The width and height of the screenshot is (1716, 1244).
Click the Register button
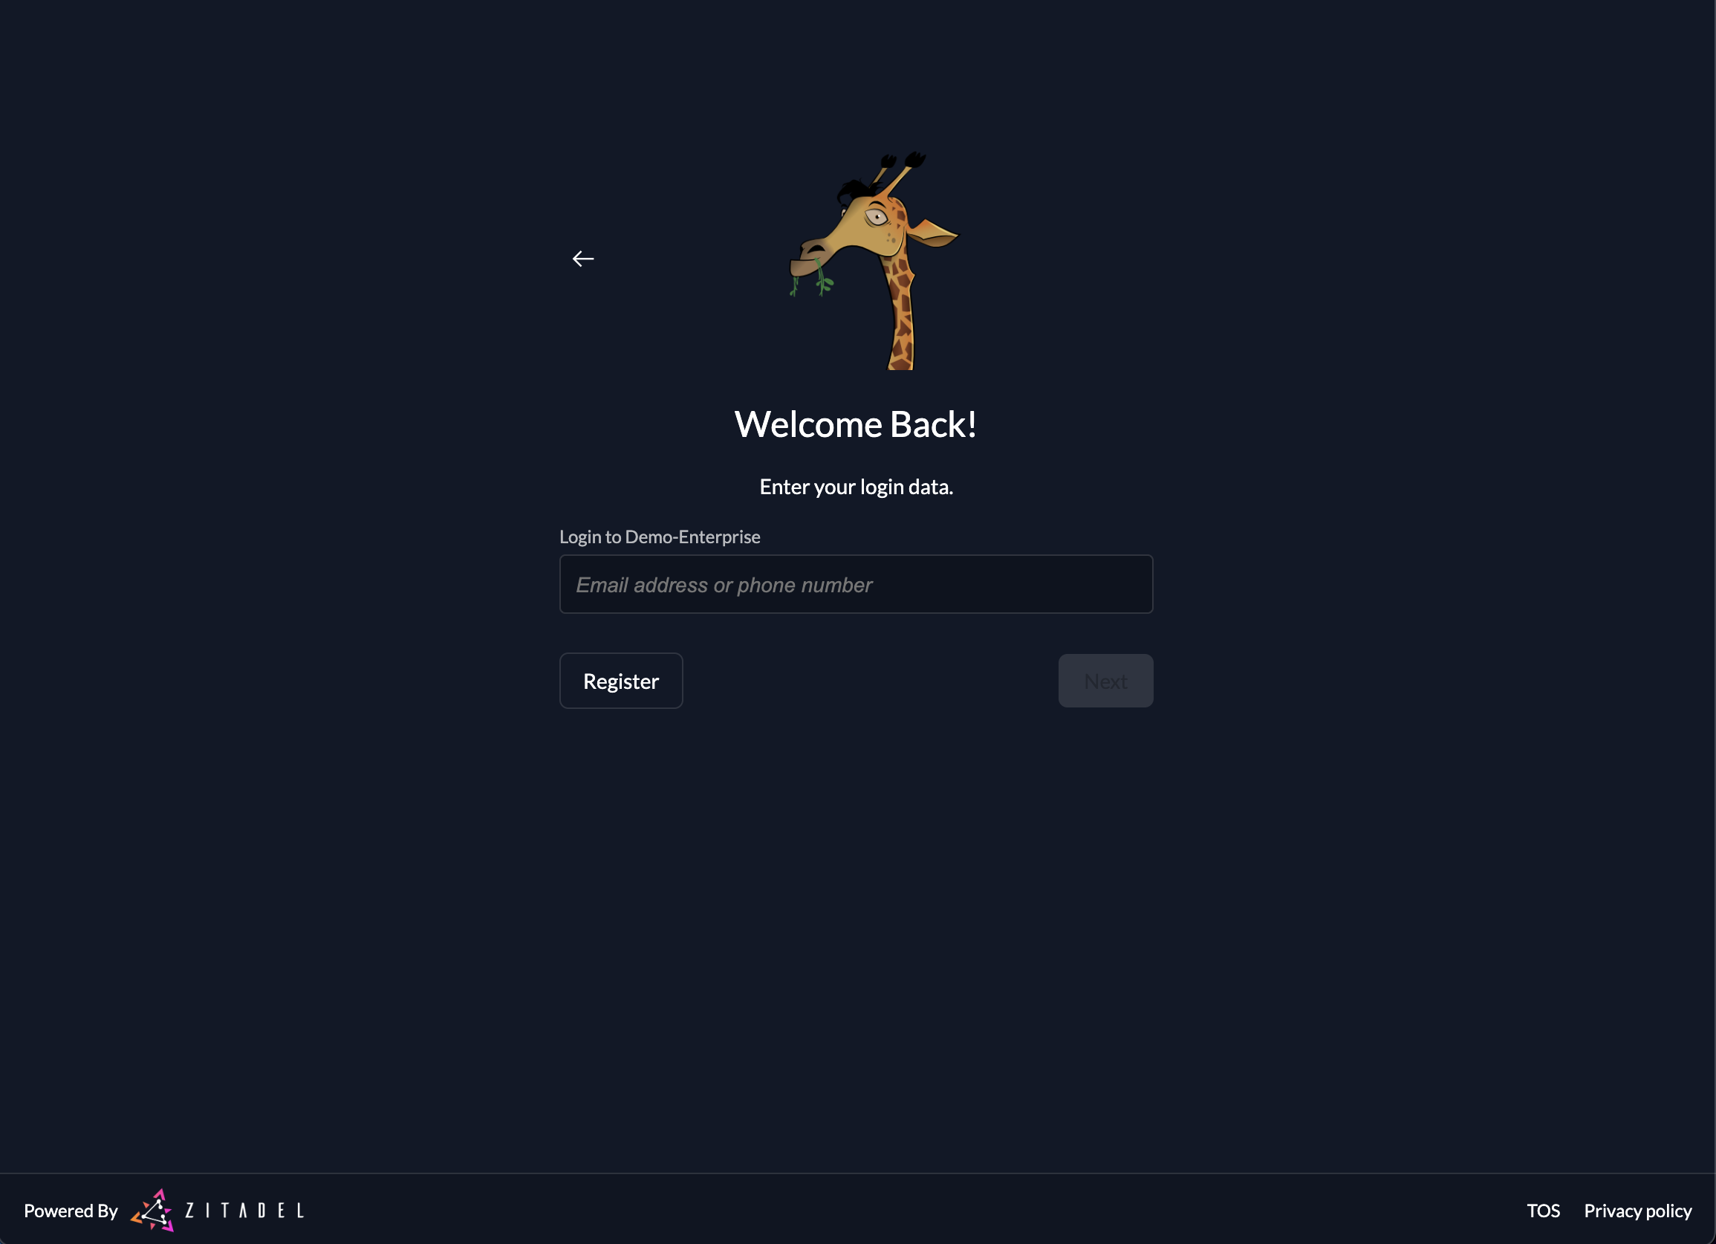tap(620, 680)
